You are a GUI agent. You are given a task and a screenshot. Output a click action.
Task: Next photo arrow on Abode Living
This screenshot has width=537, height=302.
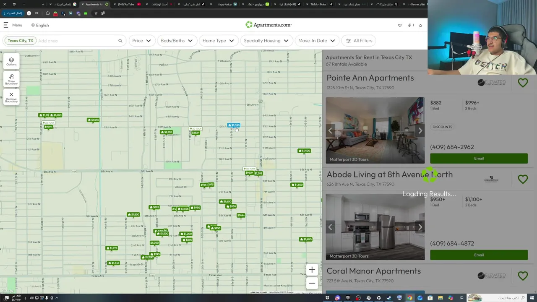click(x=420, y=227)
